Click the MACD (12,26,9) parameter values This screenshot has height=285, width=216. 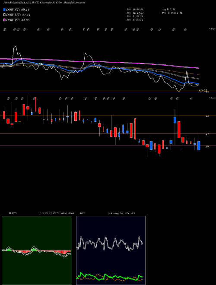pyautogui.click(x=57, y=213)
